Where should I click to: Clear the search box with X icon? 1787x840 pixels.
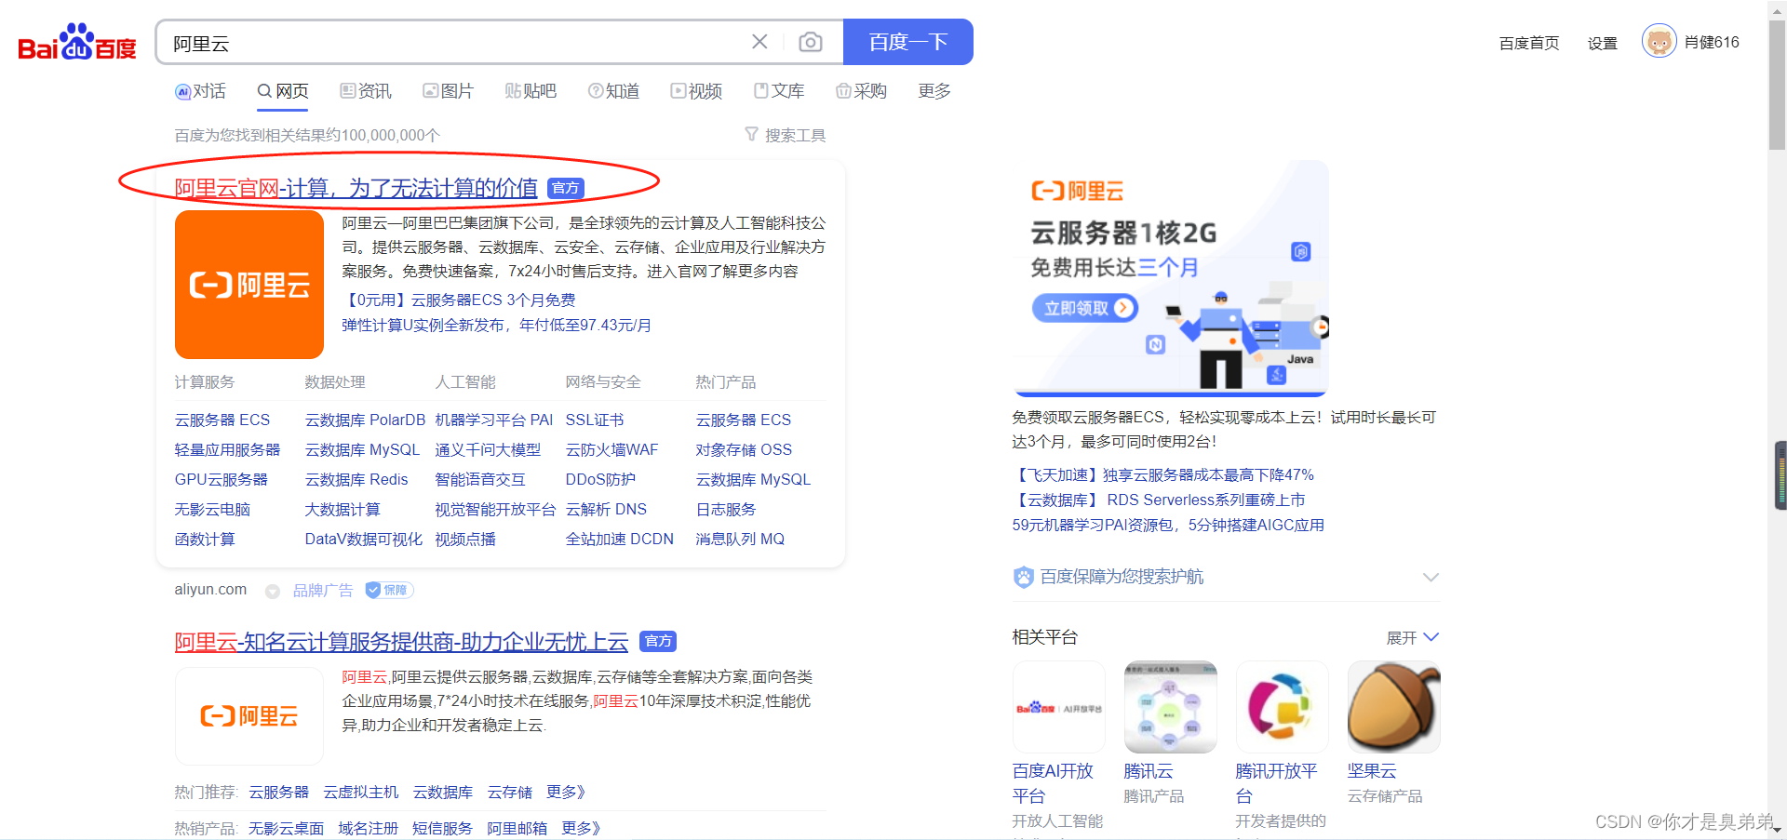click(x=759, y=42)
